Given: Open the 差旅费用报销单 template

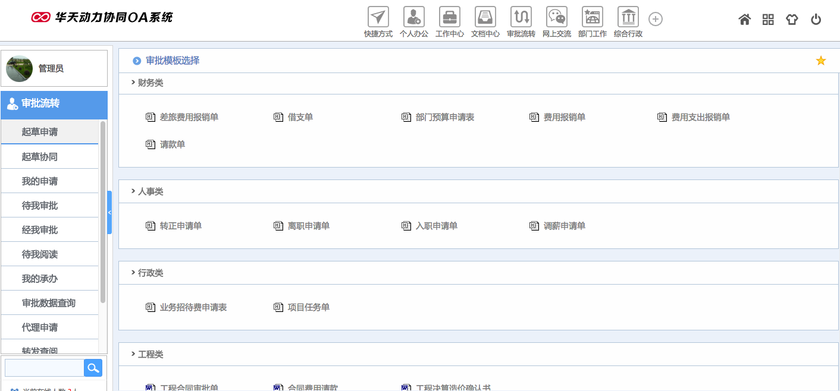Looking at the screenshot, I should coord(189,117).
